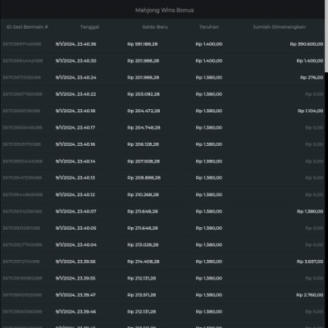The width and height of the screenshot is (328, 328).
Task: Click date 9/1/2024, 23.39.55
Action: 75,278
